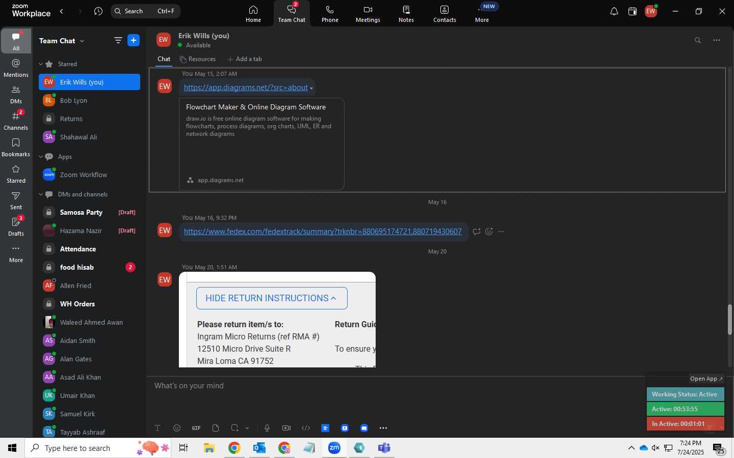Toggle text formatting in composer
Viewport: 734px width, 458px height.
click(158, 428)
